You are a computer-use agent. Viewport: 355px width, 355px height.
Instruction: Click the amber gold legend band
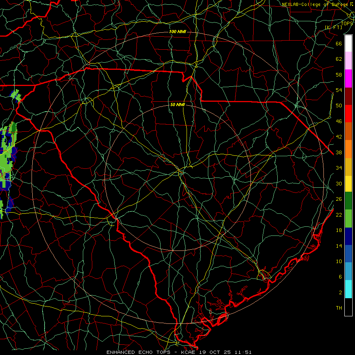pyautogui.click(x=348, y=167)
